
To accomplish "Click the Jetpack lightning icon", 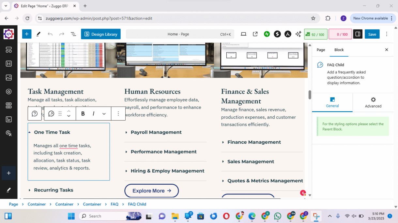I will 267,34.
